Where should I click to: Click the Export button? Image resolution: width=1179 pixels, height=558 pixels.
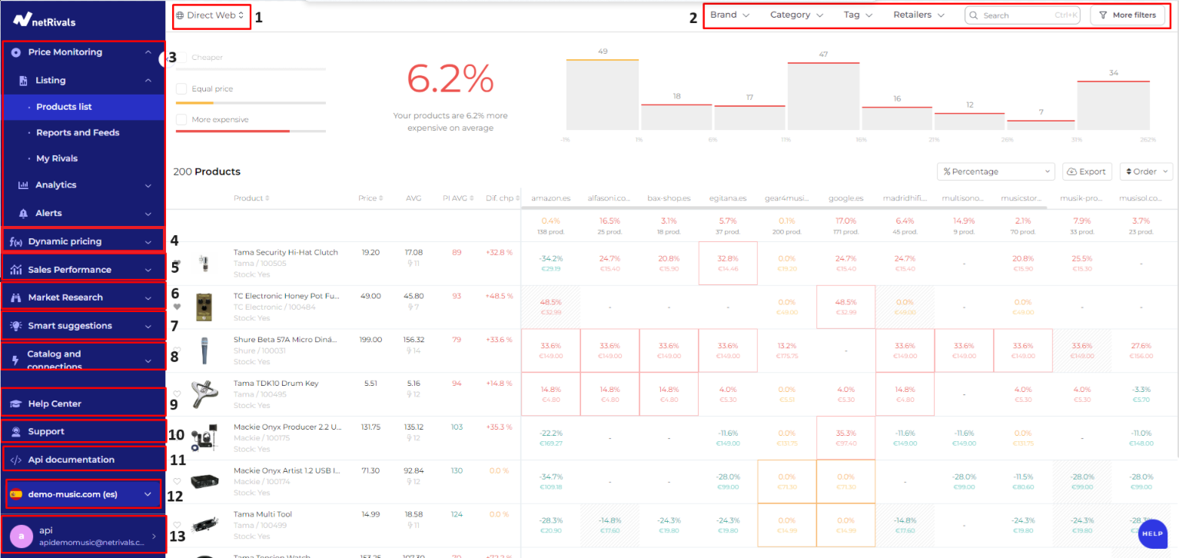coord(1086,171)
